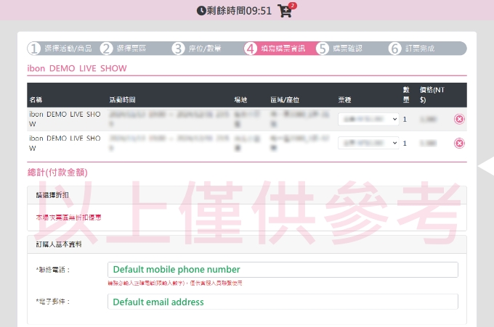
Task: Open ticket type dropdown in second row
Action: click(x=368, y=144)
